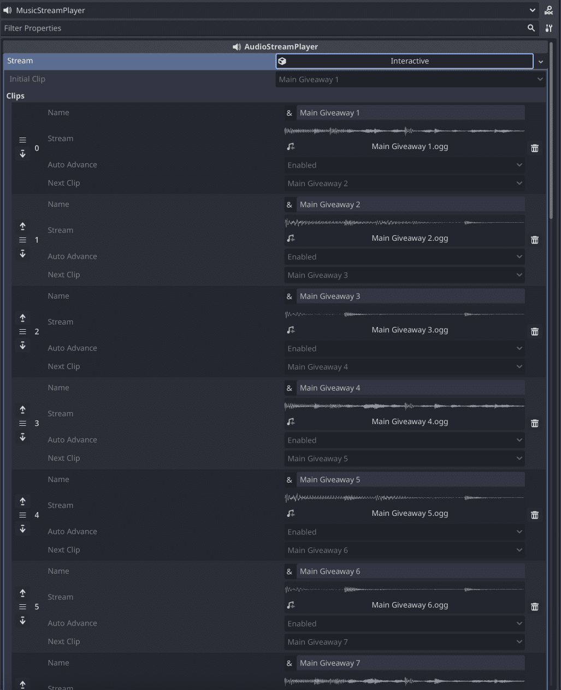Move the Main Giveaway 2 clip up

point(22,226)
